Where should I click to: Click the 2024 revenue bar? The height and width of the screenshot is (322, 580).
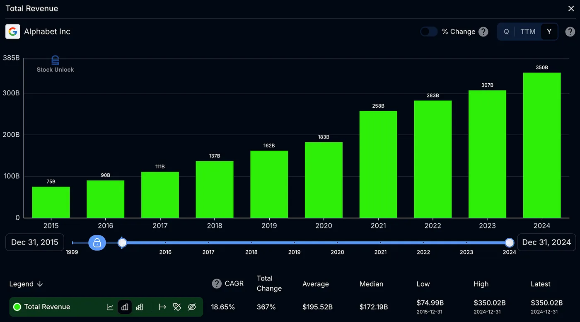click(x=542, y=145)
